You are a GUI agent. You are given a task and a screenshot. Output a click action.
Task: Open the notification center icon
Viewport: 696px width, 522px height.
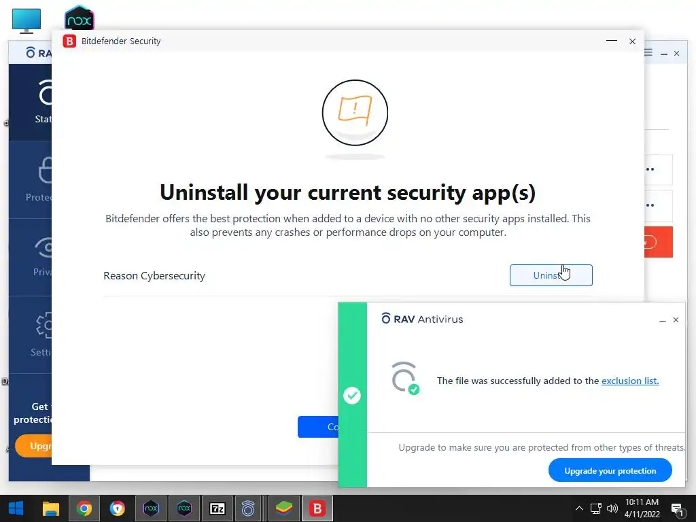coord(678,509)
